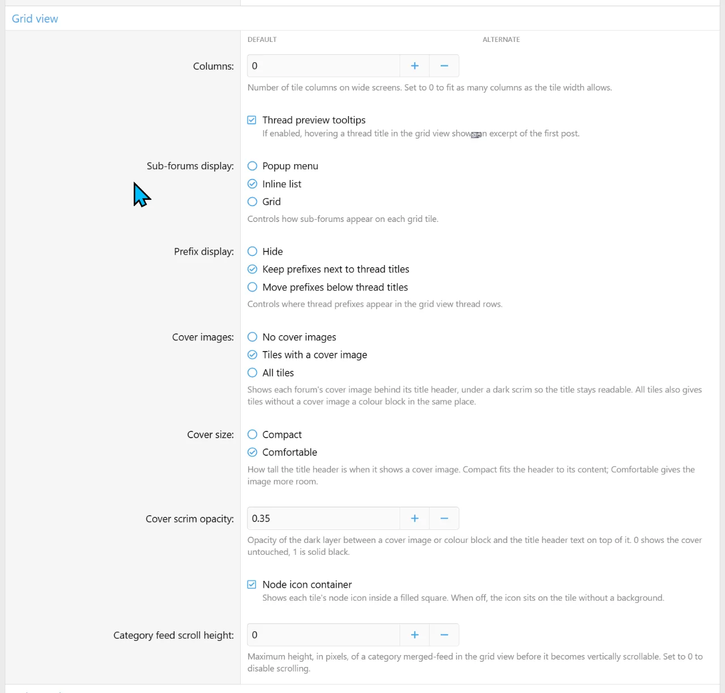Toggle Node icon container checkbox
Image resolution: width=725 pixels, height=693 pixels.
(x=252, y=584)
